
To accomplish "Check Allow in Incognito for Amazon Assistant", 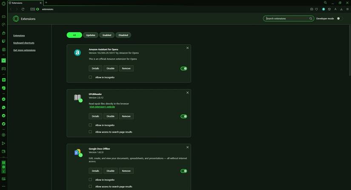I will pos(90,77).
